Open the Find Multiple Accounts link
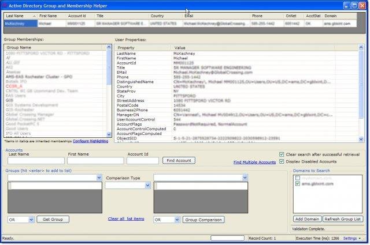This screenshot has width=370, height=245. (254, 163)
